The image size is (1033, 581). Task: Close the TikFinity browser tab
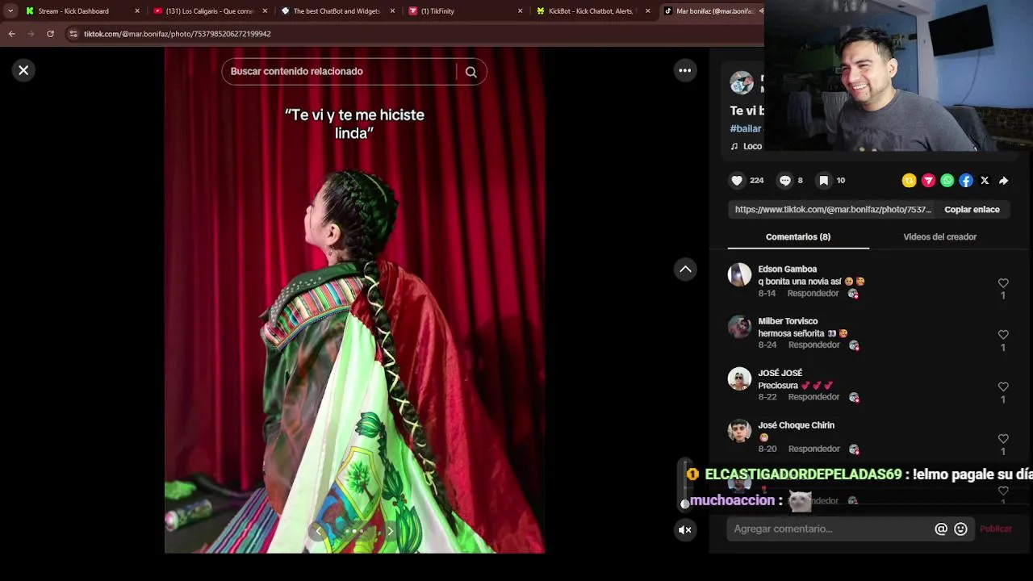tap(520, 11)
